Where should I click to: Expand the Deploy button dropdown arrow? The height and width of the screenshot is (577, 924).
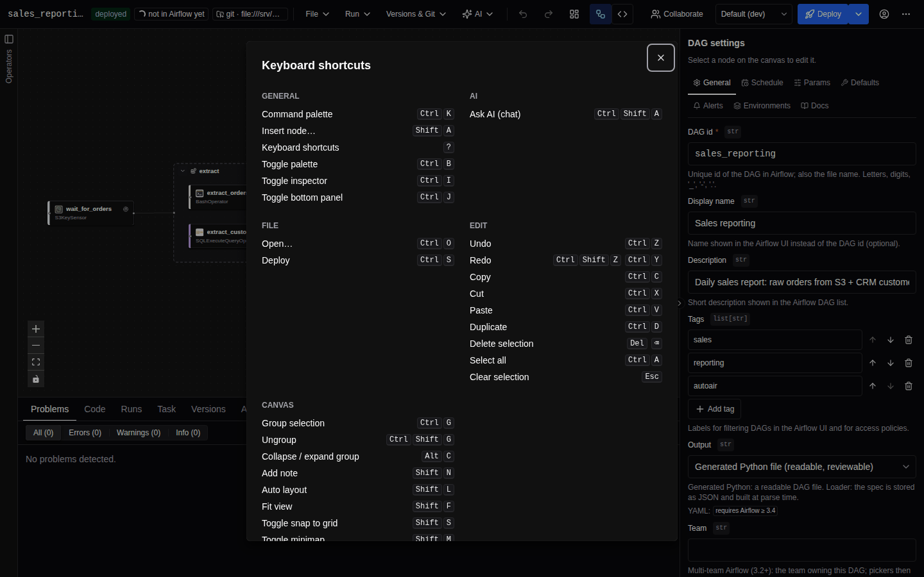point(859,14)
